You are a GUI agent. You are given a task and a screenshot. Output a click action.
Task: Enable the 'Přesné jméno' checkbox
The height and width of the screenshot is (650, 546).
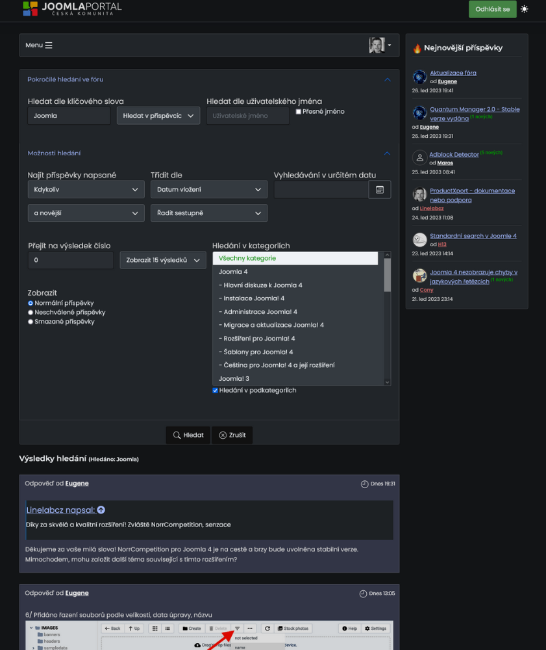tap(298, 112)
